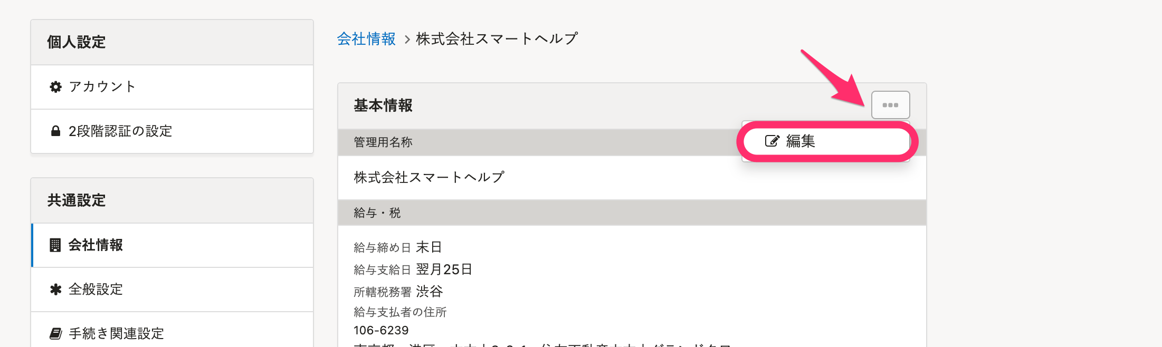Click the asterisk icon beside 全般設定
The image size is (1162, 347).
[x=55, y=290]
